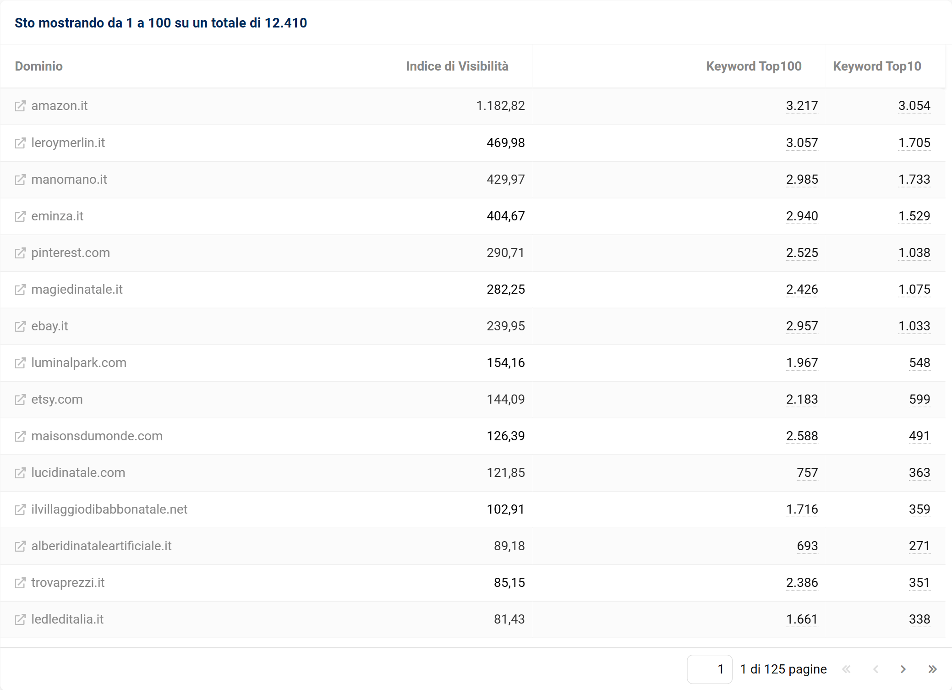This screenshot has width=952, height=690.
Task: Open external link icon for etsy.com
Action: 20,400
